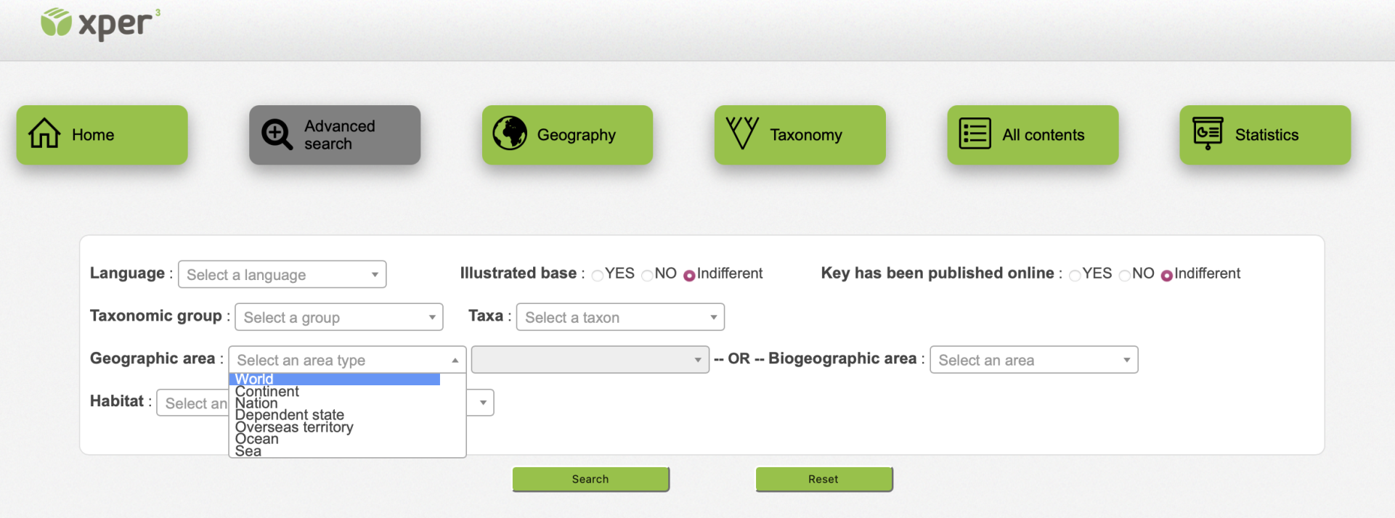Choose Continent from the area type list
This screenshot has height=518, width=1395.
coord(267,392)
